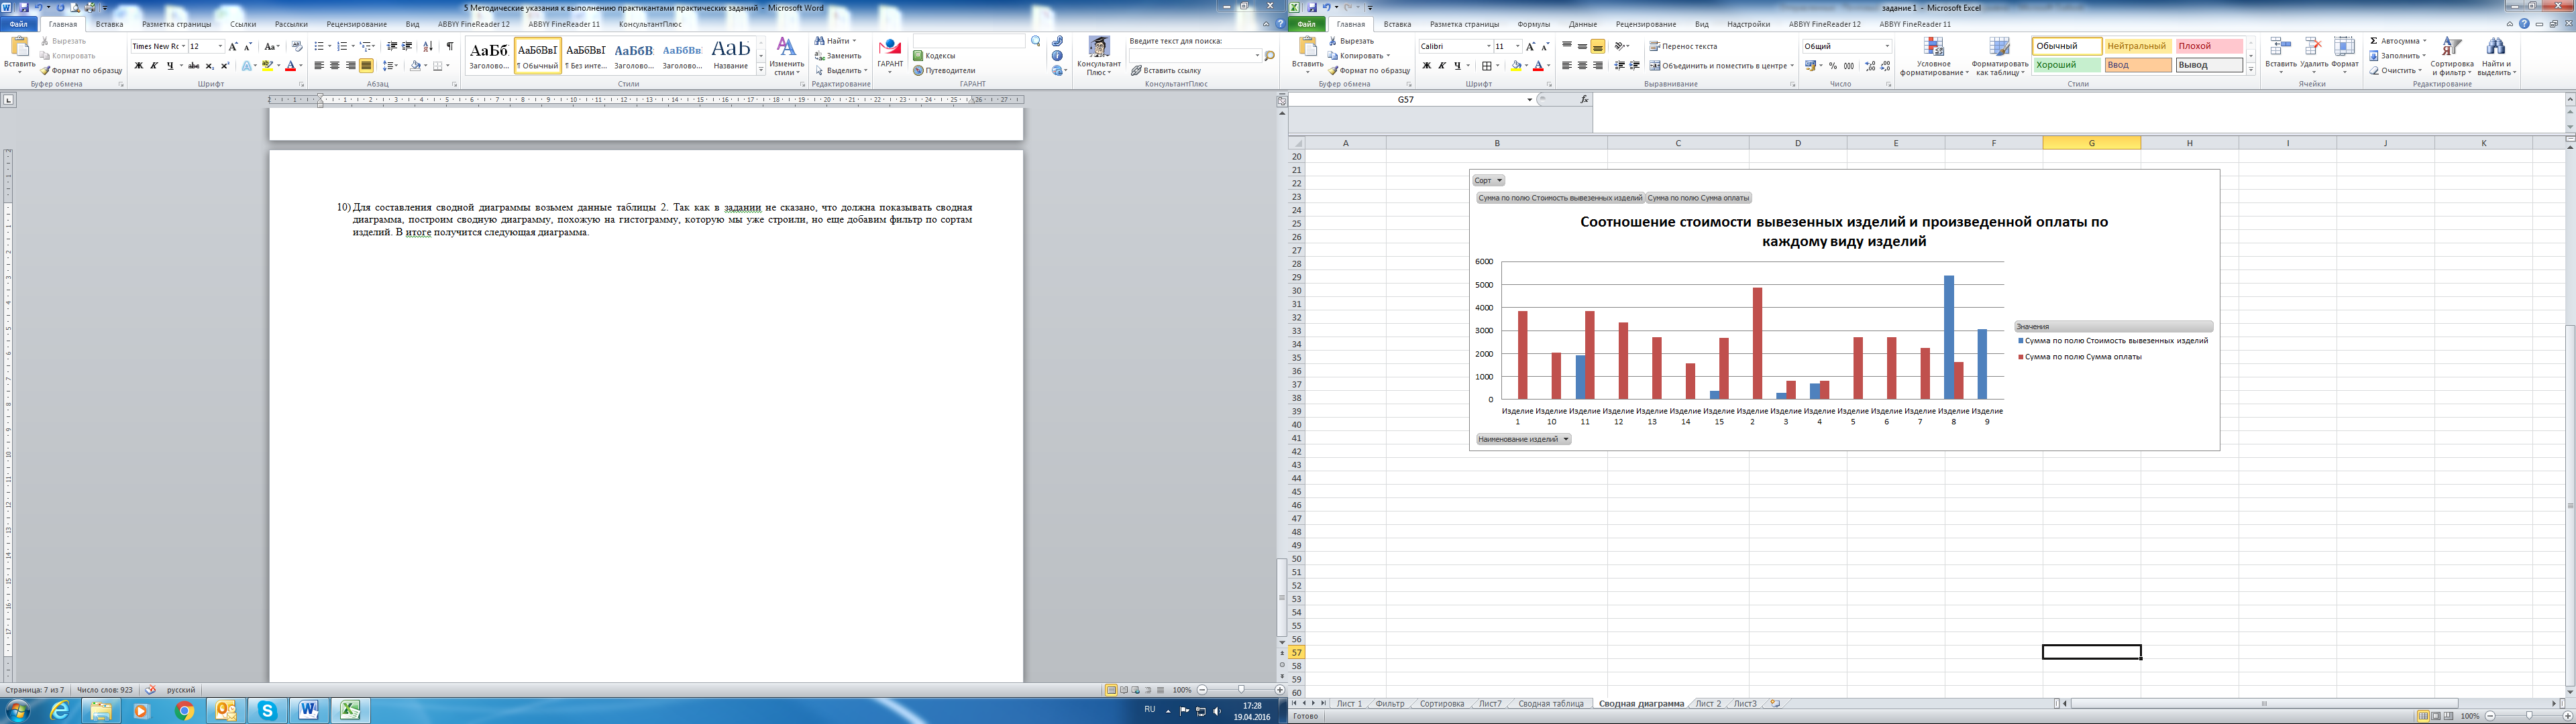Click Заменить in Word ribbon
The width and height of the screenshot is (2576, 724).
(x=838, y=56)
